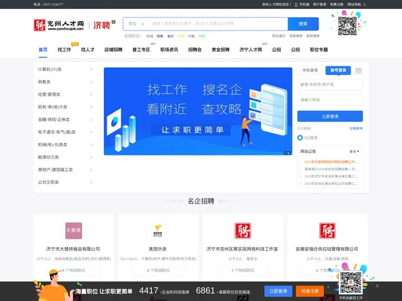Open the 找工作 nav item
Image resolution: width=402 pixels, height=301 pixels.
[x=64, y=50]
